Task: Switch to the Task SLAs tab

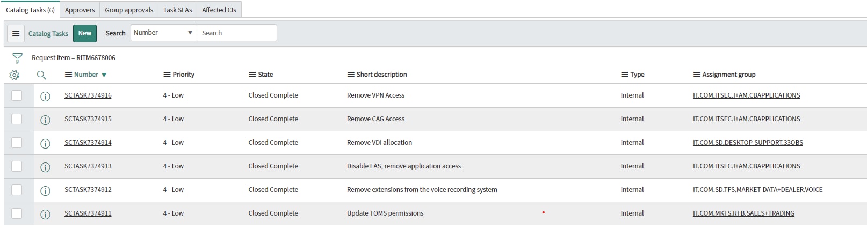Action: tap(177, 10)
